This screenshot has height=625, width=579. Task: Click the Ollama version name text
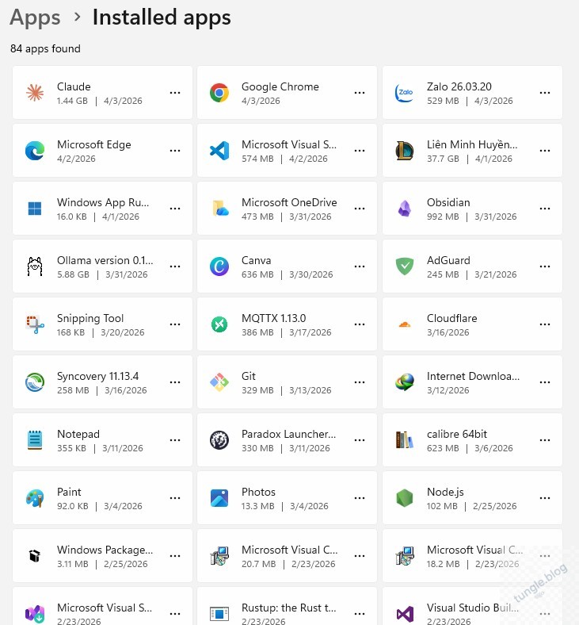pos(105,260)
